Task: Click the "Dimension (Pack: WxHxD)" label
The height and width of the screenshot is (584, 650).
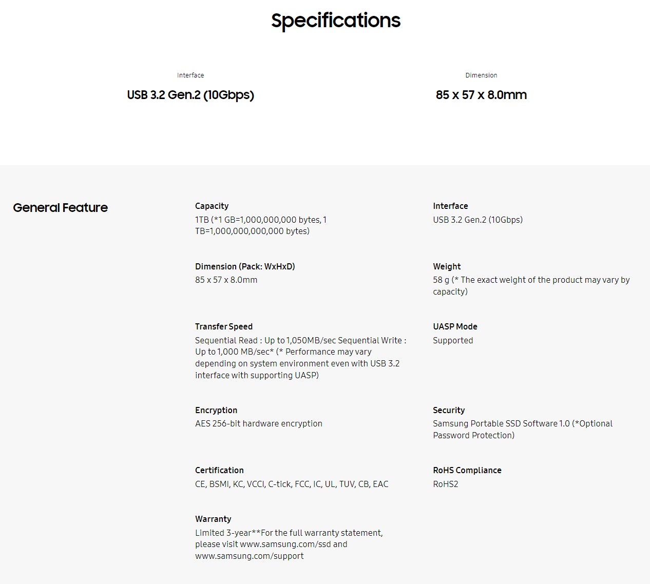Action: [x=245, y=266]
